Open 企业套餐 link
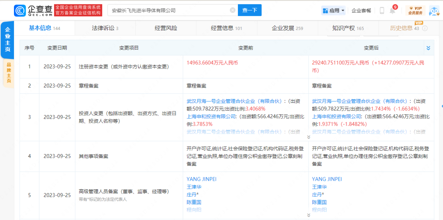The height and width of the screenshot is (220, 443). click(361, 10)
